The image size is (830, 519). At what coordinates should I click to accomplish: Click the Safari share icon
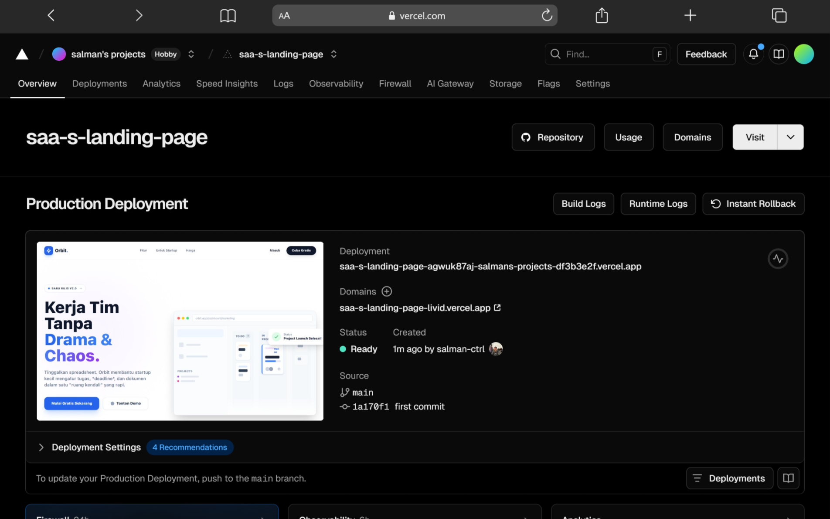pyautogui.click(x=602, y=16)
